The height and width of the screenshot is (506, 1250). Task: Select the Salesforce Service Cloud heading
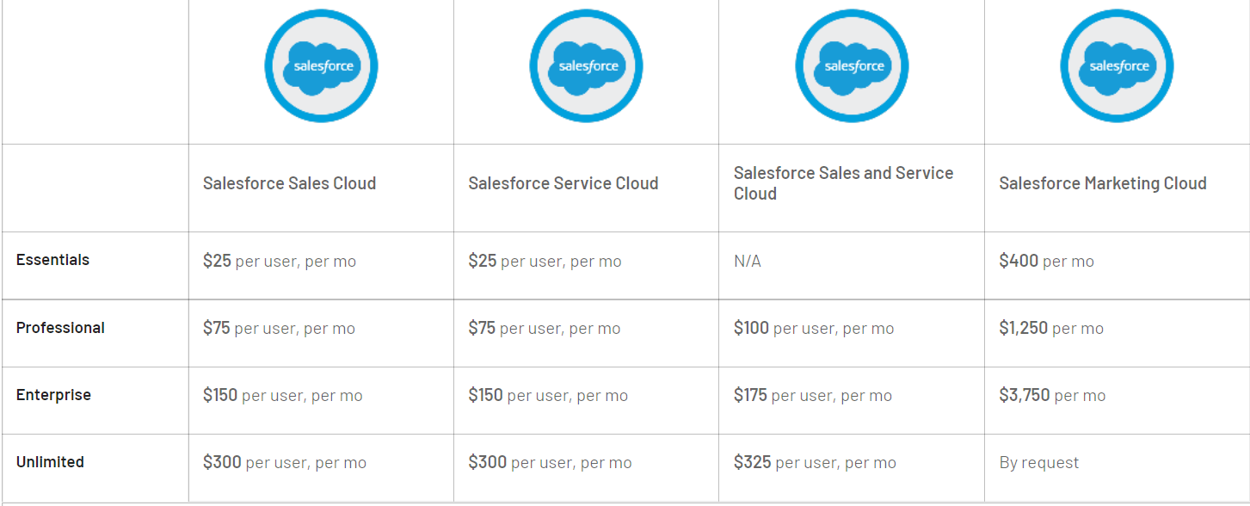563,183
